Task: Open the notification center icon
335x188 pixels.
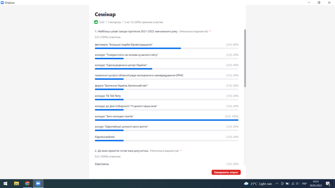Action: coord(328,184)
